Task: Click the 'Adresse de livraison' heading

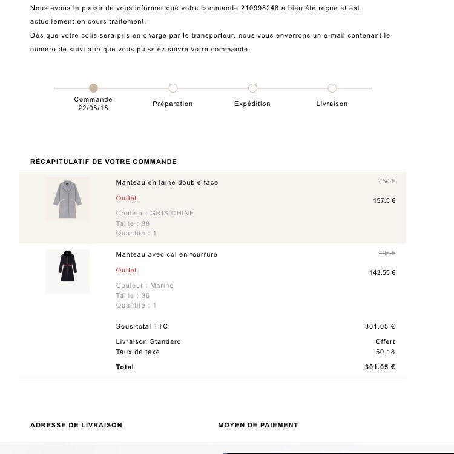Action: click(76, 425)
